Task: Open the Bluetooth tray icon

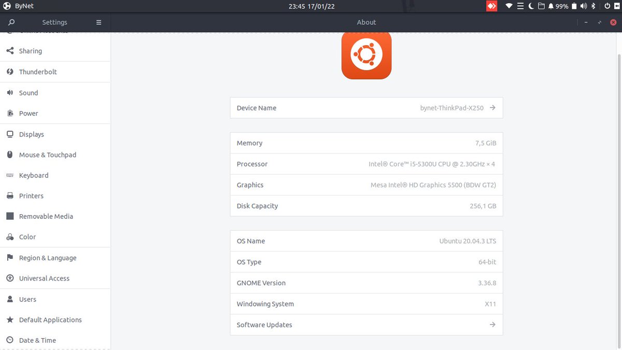Action: pyautogui.click(x=593, y=6)
